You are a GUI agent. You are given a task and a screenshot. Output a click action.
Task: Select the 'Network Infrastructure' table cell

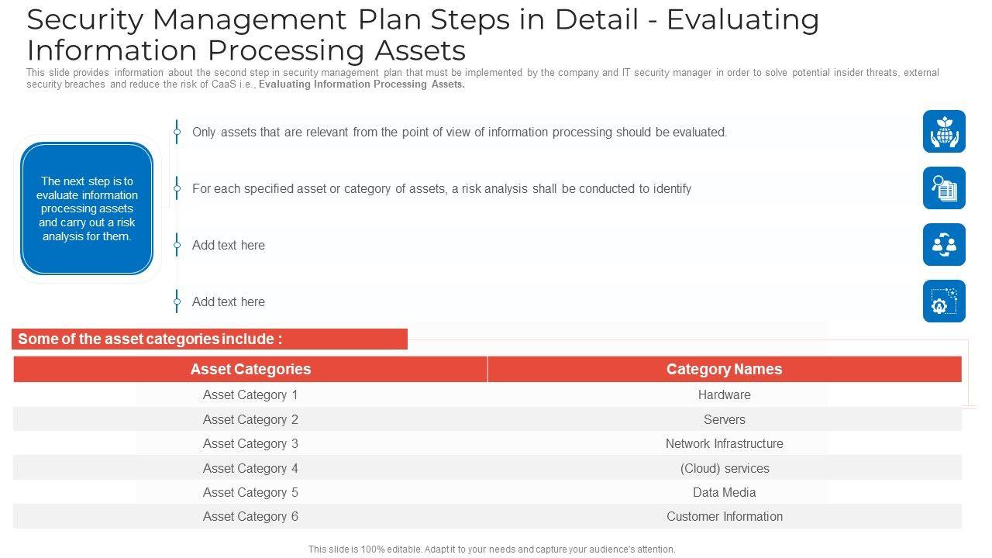[x=724, y=444]
